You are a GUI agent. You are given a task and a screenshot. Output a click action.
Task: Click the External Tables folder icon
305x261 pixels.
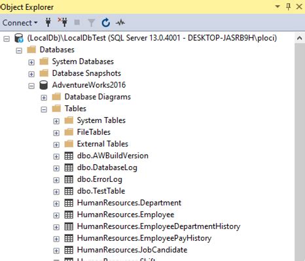[69, 144]
